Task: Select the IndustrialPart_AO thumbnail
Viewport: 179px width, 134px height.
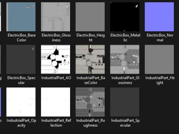Action: tap(56, 60)
